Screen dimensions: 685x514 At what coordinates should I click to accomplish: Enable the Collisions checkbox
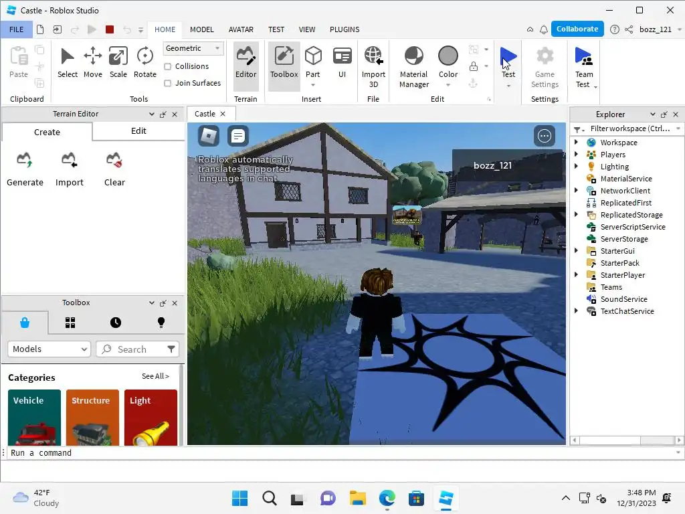(167, 66)
